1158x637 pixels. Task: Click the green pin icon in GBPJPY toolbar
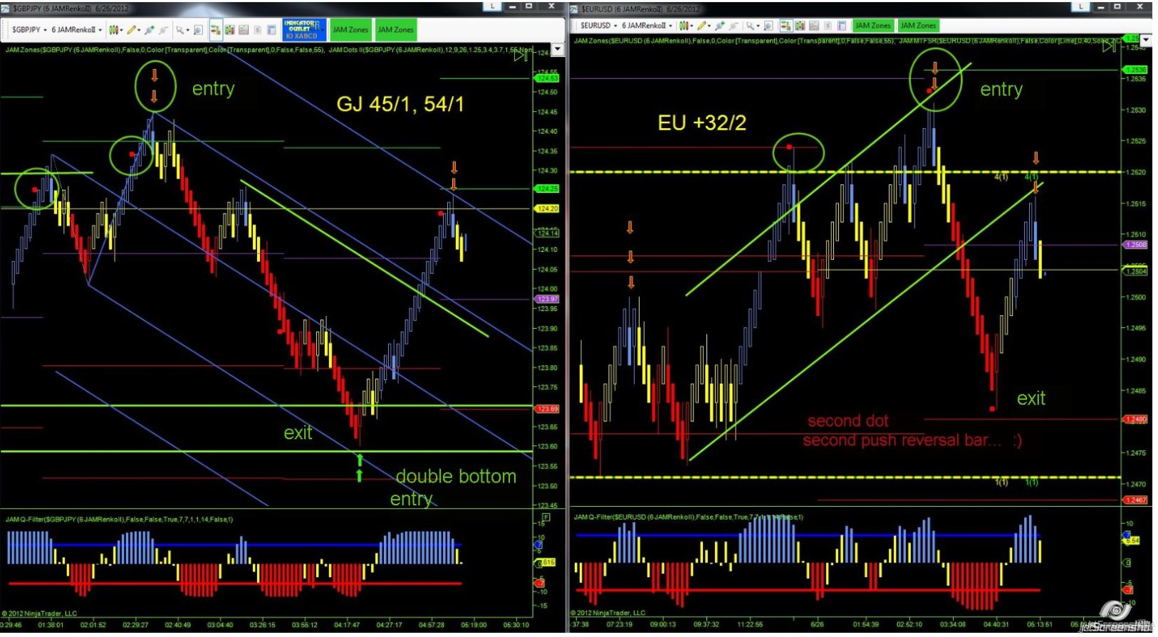coord(149,30)
